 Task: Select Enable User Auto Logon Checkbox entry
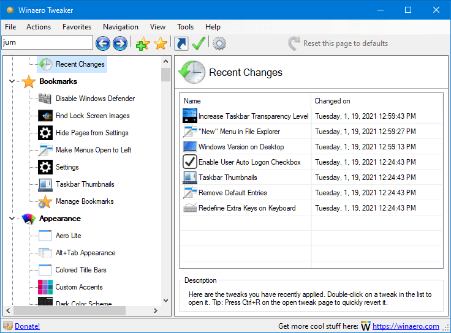click(x=249, y=162)
